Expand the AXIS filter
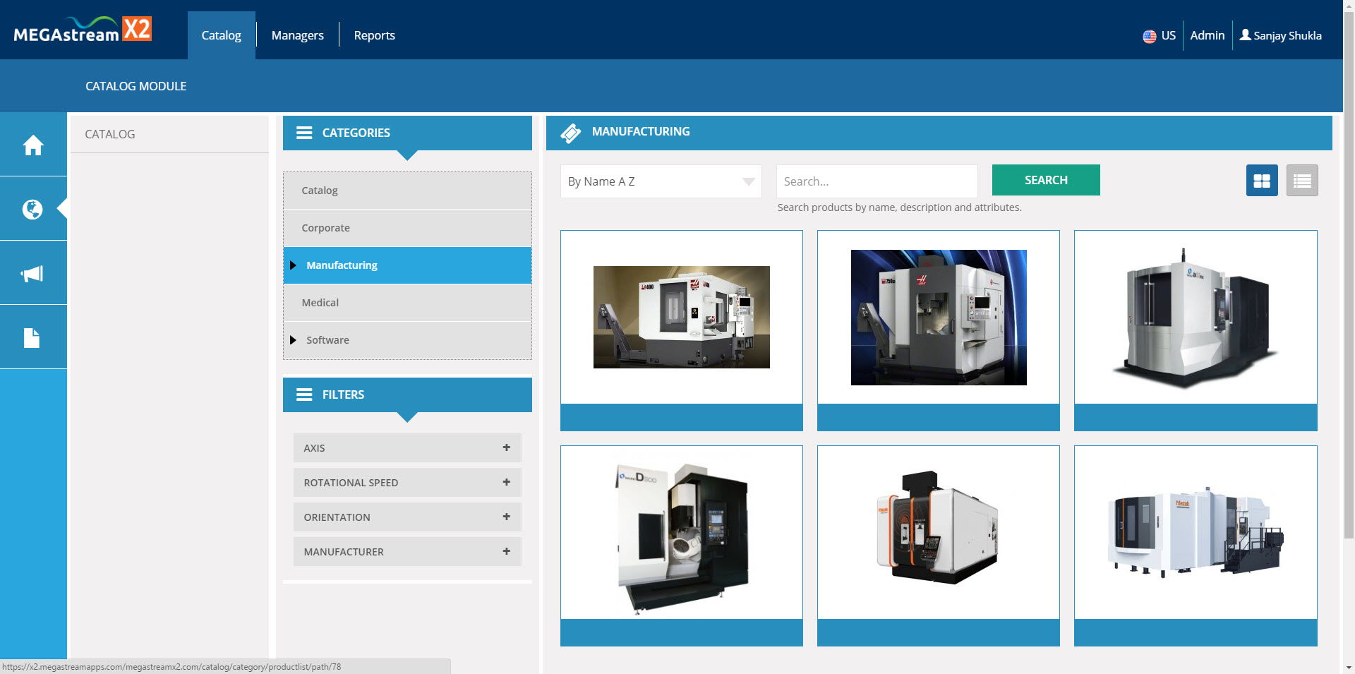 pos(506,447)
